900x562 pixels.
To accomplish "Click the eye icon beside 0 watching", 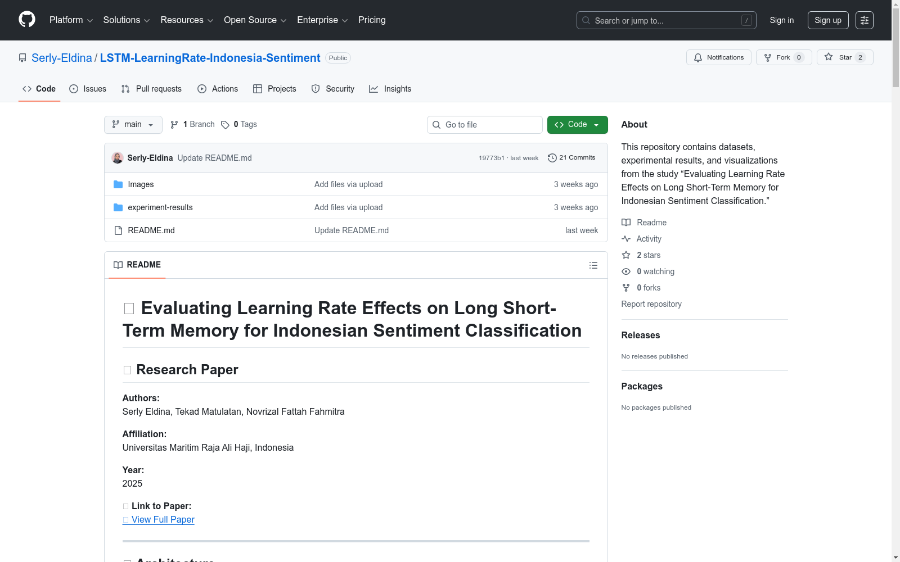I will (626, 271).
